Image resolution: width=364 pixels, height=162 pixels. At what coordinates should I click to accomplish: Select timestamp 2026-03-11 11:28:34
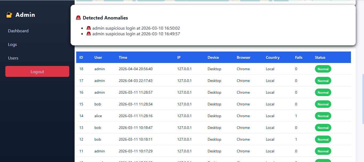coord(136,104)
